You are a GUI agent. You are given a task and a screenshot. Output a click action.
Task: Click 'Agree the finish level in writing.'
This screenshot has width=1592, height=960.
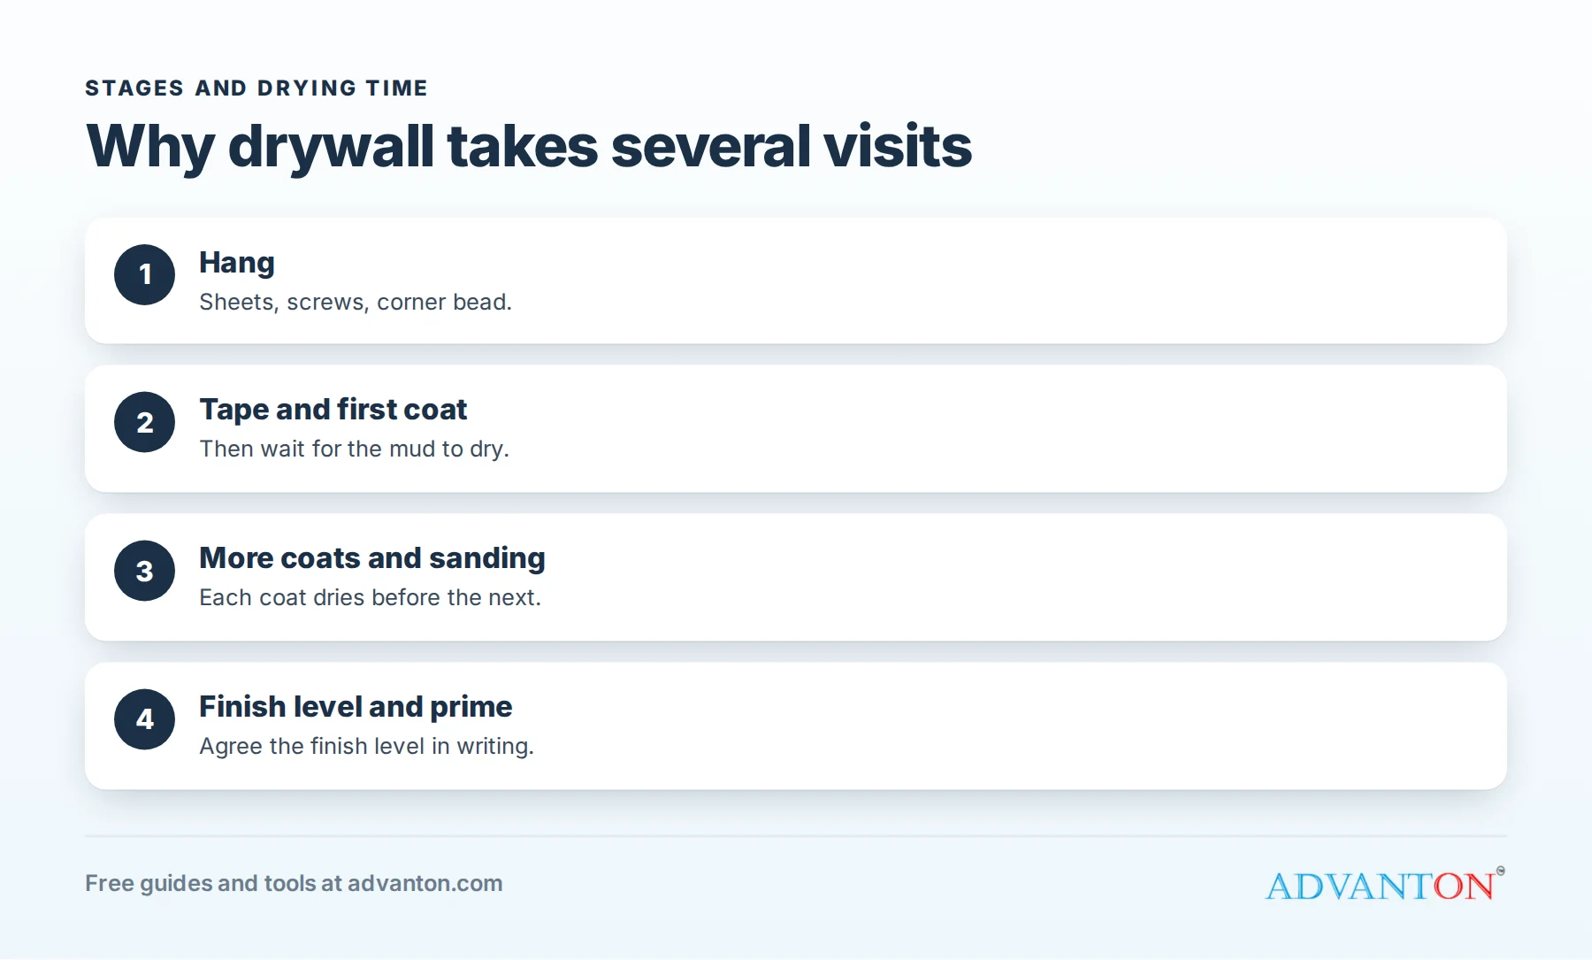point(366,747)
